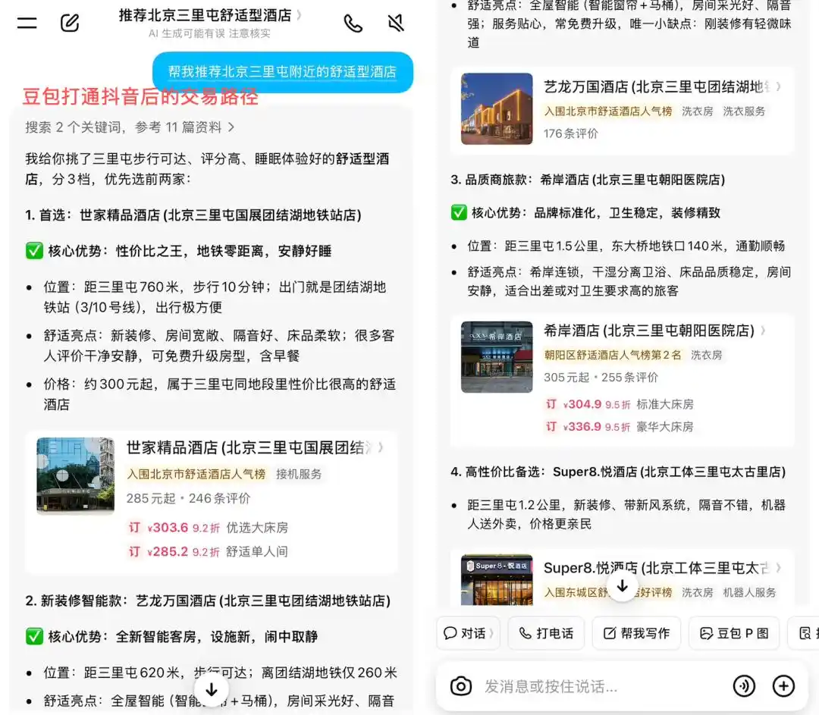Image resolution: width=819 pixels, height=715 pixels.
Task: Open 希岸酒店 card title chevron
Action: pos(763,331)
